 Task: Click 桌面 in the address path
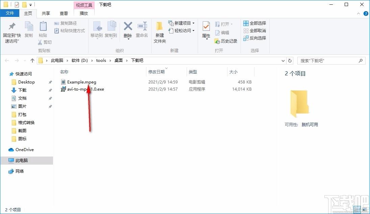119,61
